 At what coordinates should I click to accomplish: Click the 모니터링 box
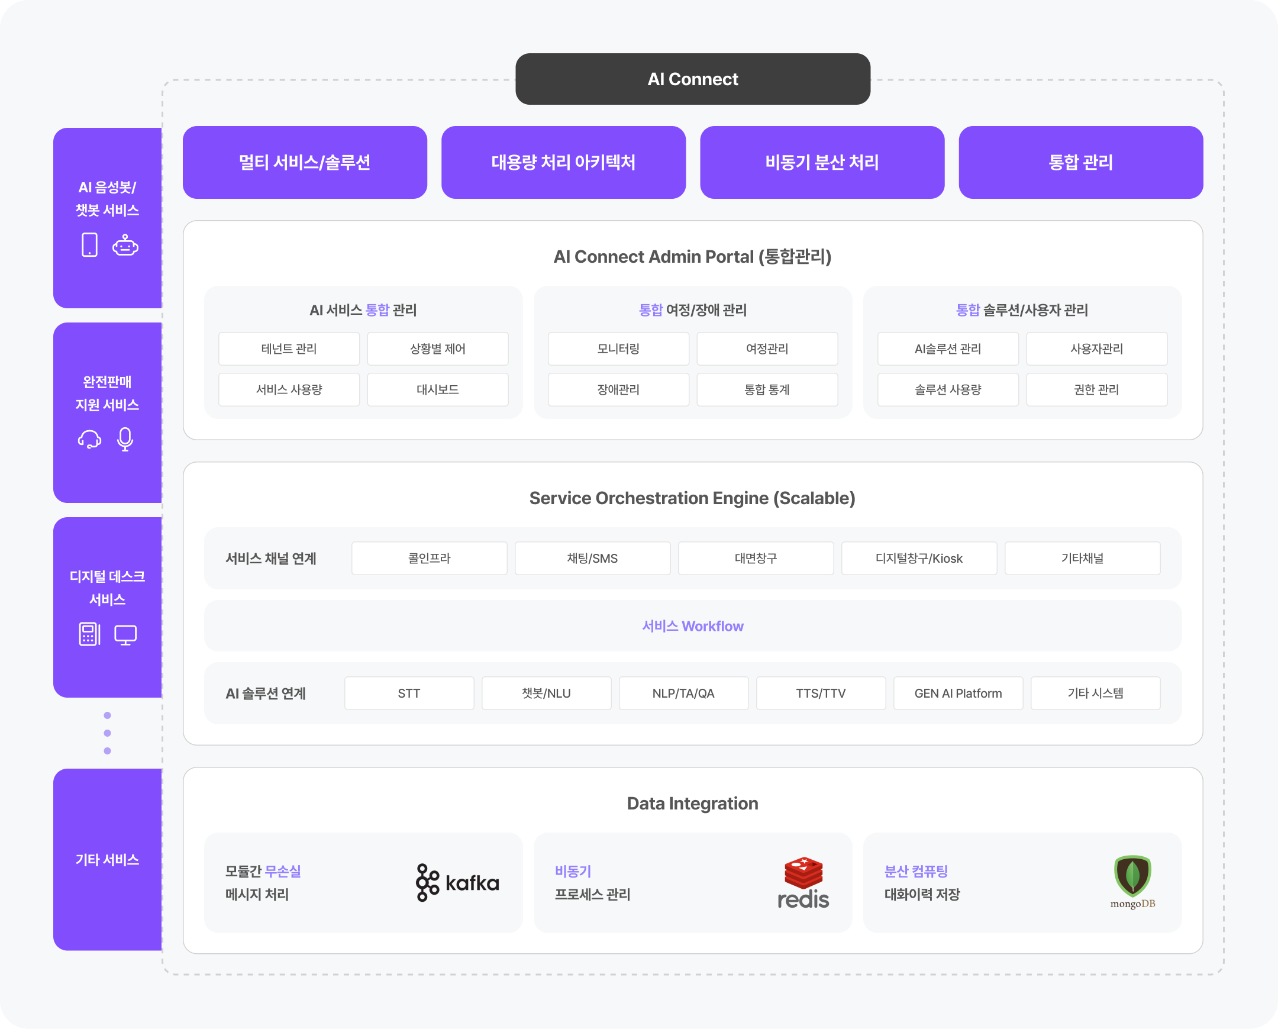point(618,349)
